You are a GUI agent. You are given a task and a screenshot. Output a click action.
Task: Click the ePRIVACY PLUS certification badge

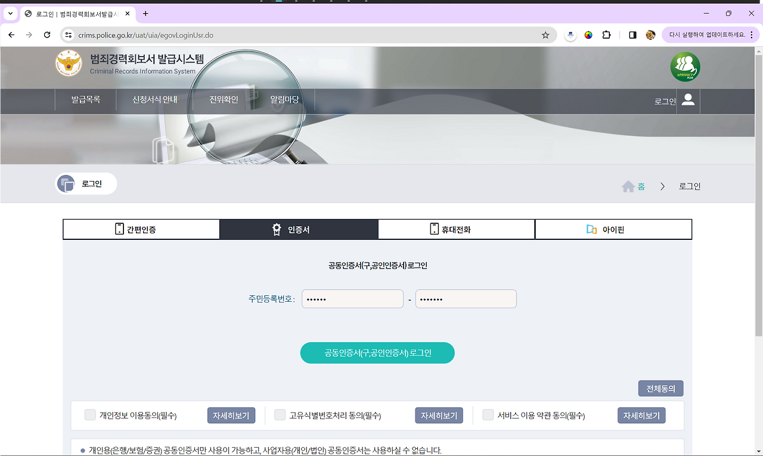coord(684,67)
